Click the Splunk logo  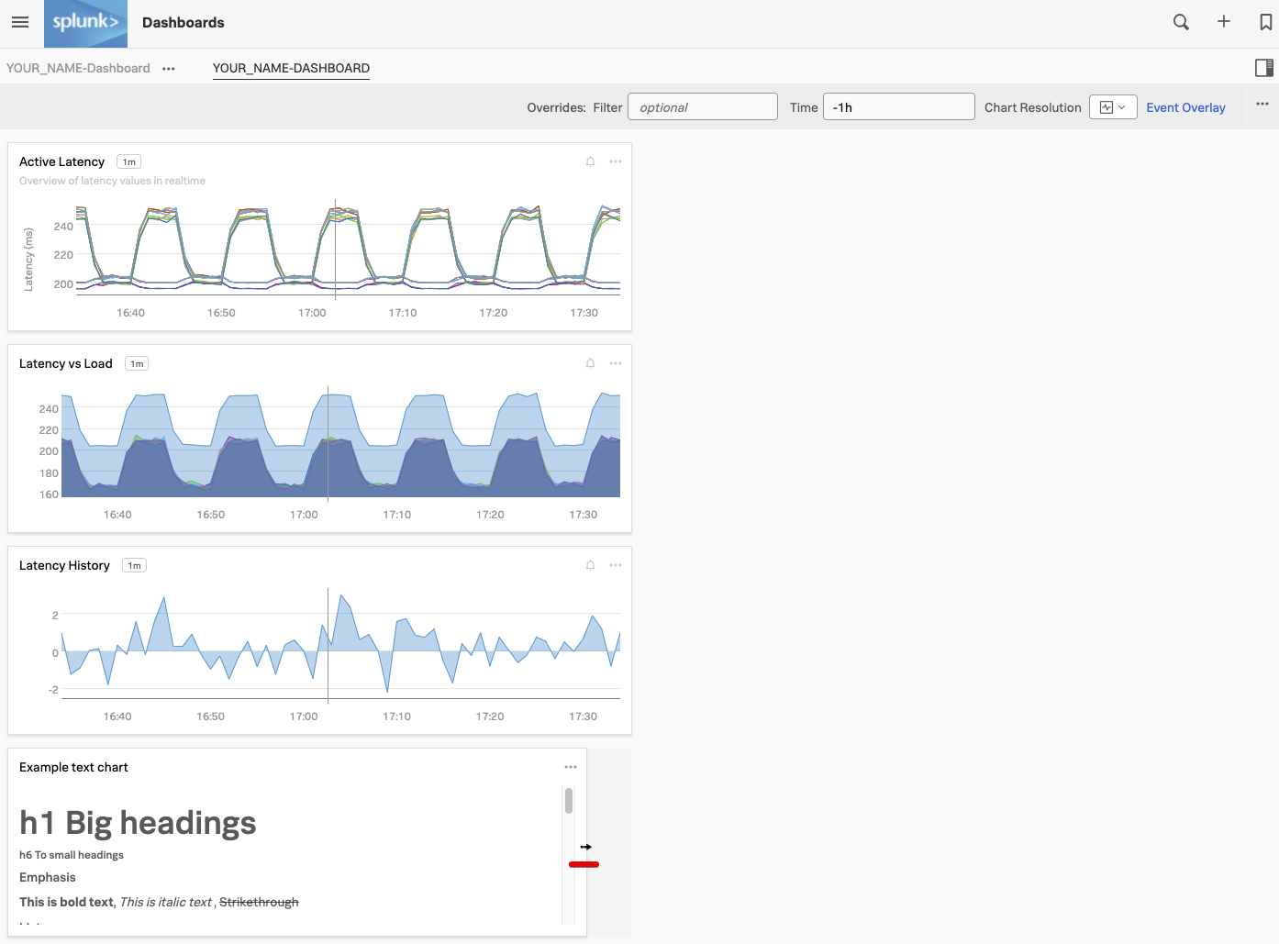point(85,23)
